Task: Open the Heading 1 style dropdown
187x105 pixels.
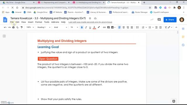Action: 44,27
